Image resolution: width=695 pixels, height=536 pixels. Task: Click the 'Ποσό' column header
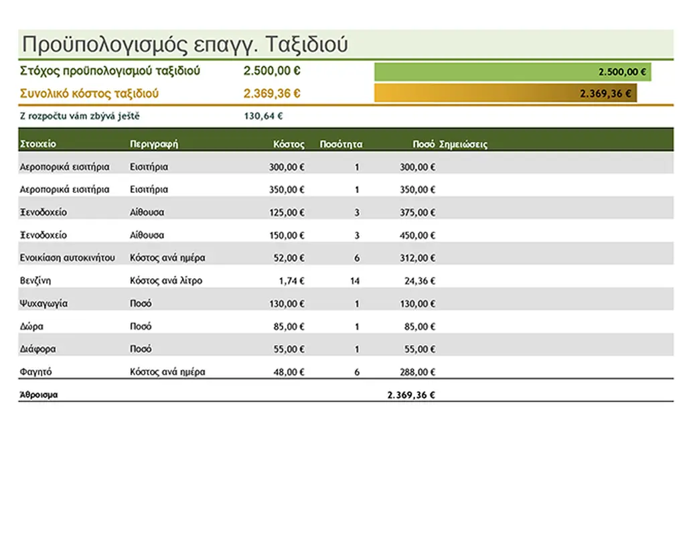click(424, 144)
